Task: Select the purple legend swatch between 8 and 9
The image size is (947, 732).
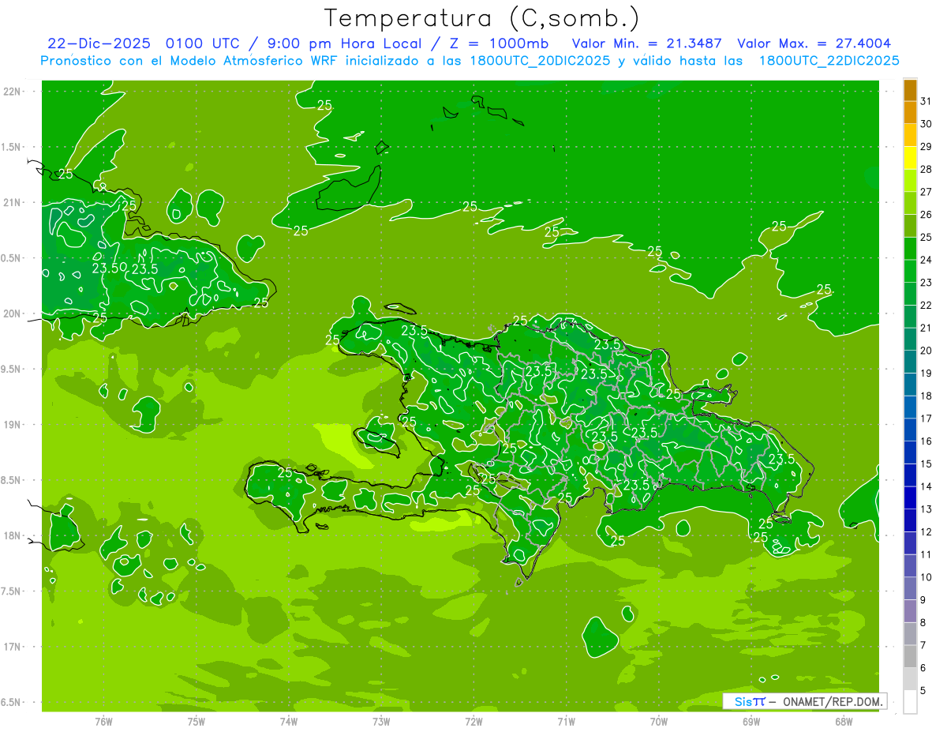Action: (x=910, y=611)
